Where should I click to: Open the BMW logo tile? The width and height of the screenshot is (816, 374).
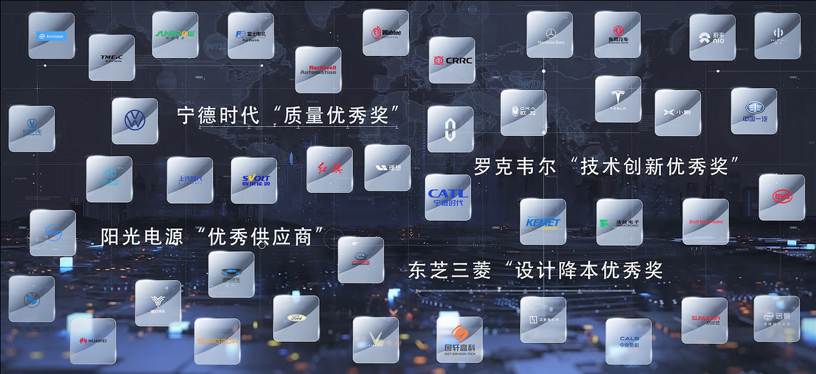coord(31,299)
